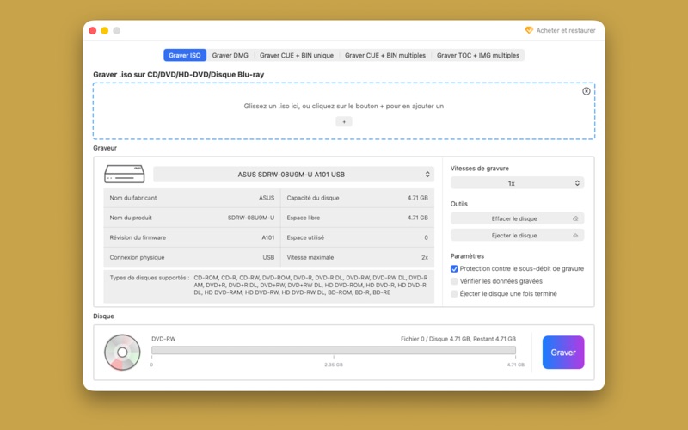
Task: Open the Graver CUE + BIN unique tab
Action: point(297,55)
